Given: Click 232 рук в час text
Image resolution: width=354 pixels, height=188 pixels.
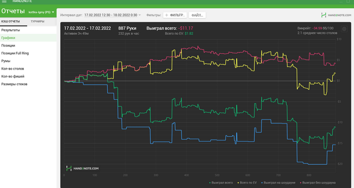Looking at the screenshot, I should tap(128, 33).
